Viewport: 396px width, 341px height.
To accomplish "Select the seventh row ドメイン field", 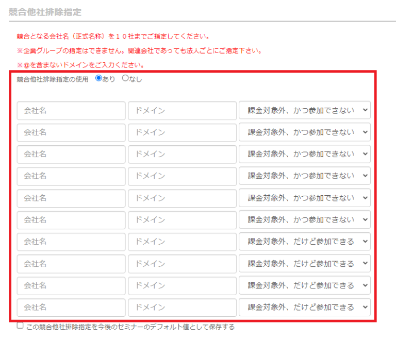I will tap(182, 242).
